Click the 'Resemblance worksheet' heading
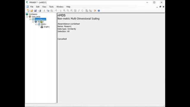This screenshot has height=107, width=190. point(69,24)
